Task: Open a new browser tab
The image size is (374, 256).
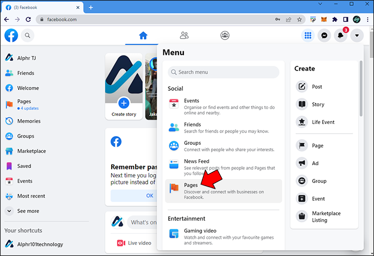Action: click(91, 7)
